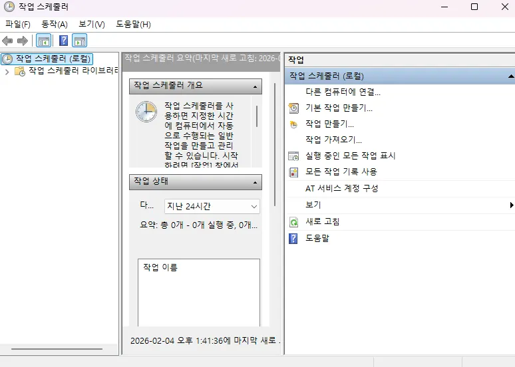Click the 2026-02-04 오후 1:41:36 last refresh text
Viewport: 515px width, 367px height.
[206, 341]
